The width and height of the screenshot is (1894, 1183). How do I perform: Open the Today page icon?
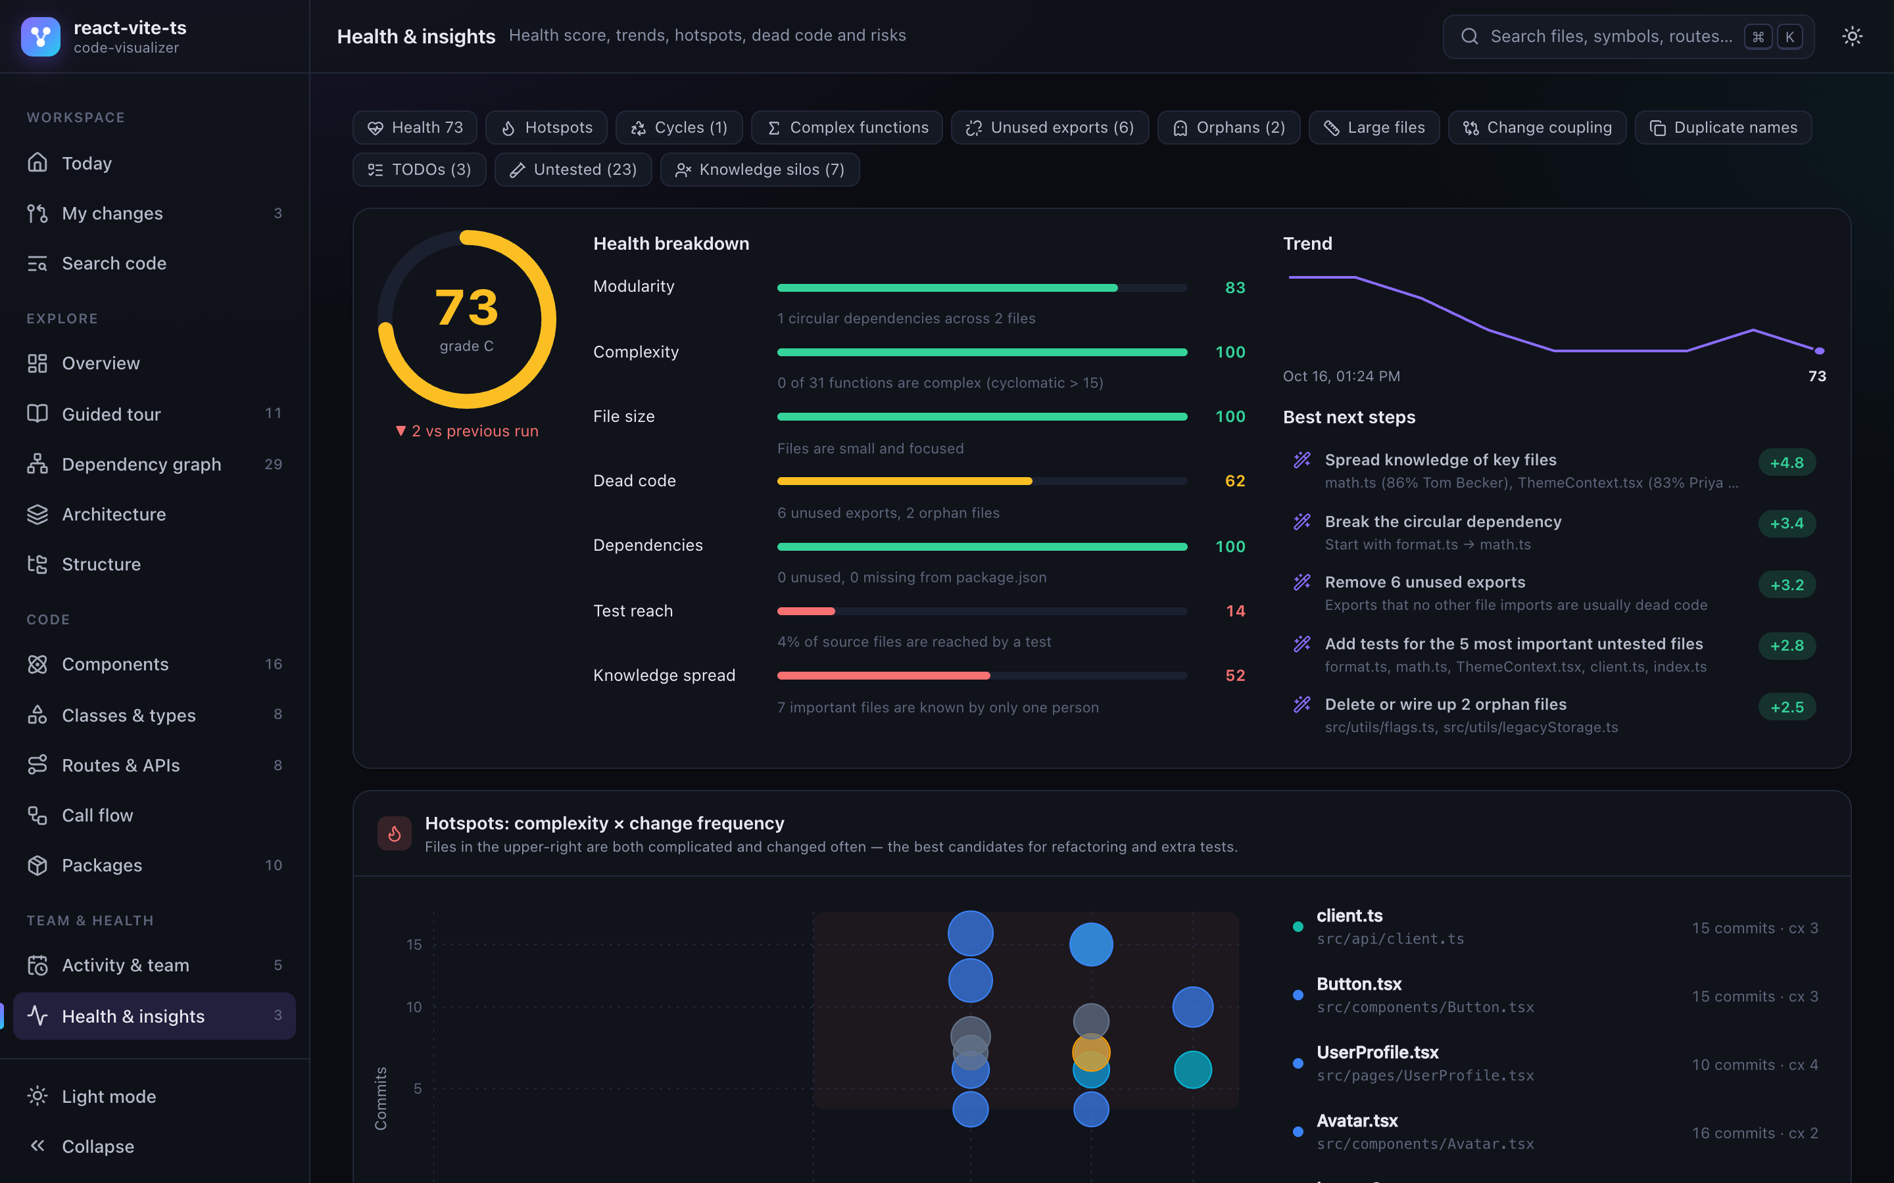tap(37, 163)
